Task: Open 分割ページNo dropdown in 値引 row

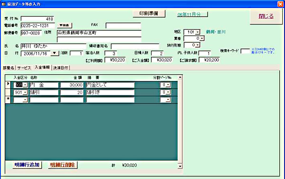Action: pyautogui.click(x=168, y=92)
